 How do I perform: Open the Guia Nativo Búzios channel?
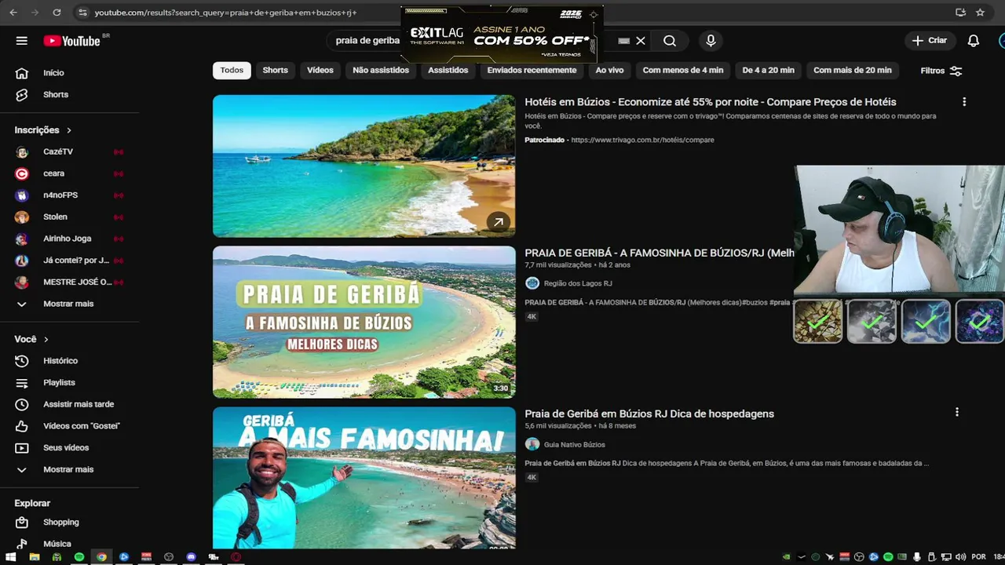574,445
